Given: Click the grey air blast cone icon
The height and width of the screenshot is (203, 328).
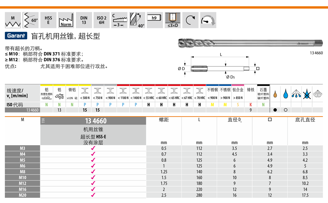Looking at the screenshot, I should pyautogui.click(x=318, y=93).
